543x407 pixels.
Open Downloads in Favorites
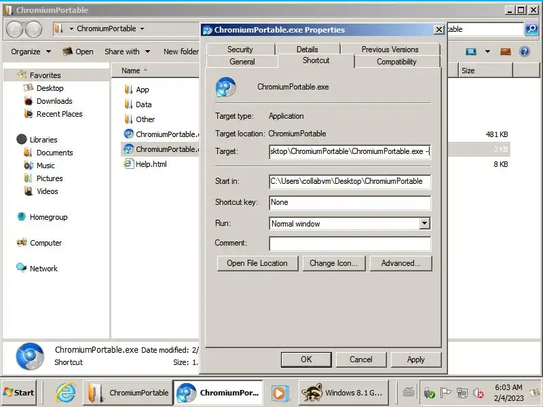pyautogui.click(x=54, y=101)
